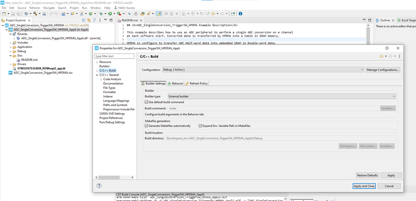Open the Configuration dropdown showing Debug [Active]

click(x=263, y=70)
